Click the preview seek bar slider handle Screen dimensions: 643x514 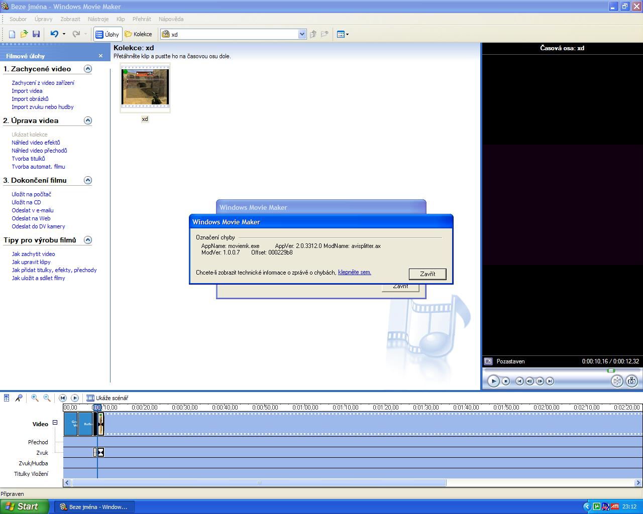click(611, 370)
